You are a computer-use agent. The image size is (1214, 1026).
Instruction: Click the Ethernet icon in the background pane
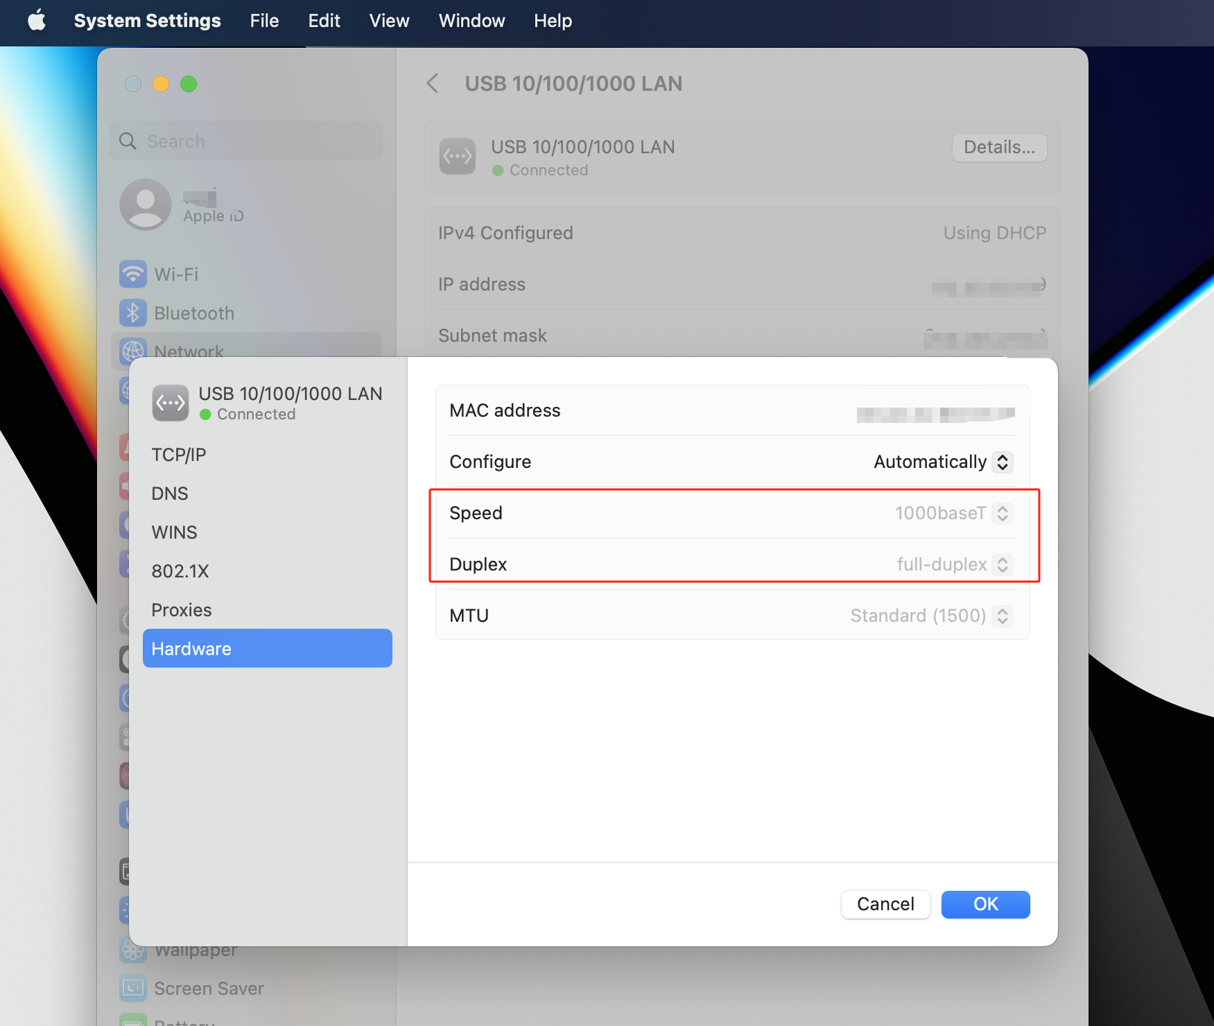[458, 157]
